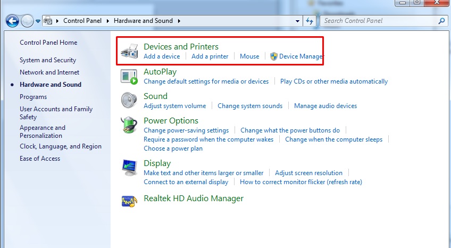The image size is (451, 248).
Task: Click Change power-saving settings
Action: click(186, 130)
